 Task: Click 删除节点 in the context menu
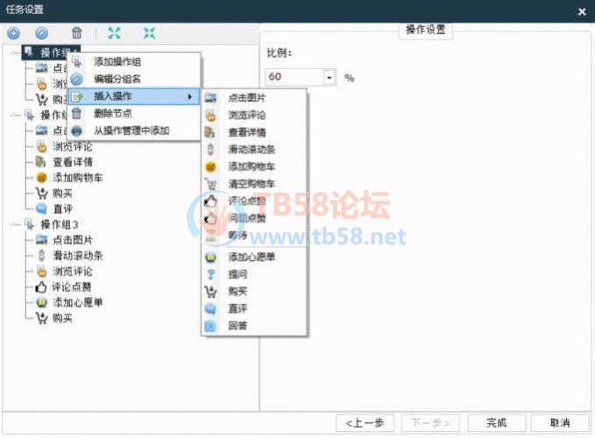click(112, 113)
